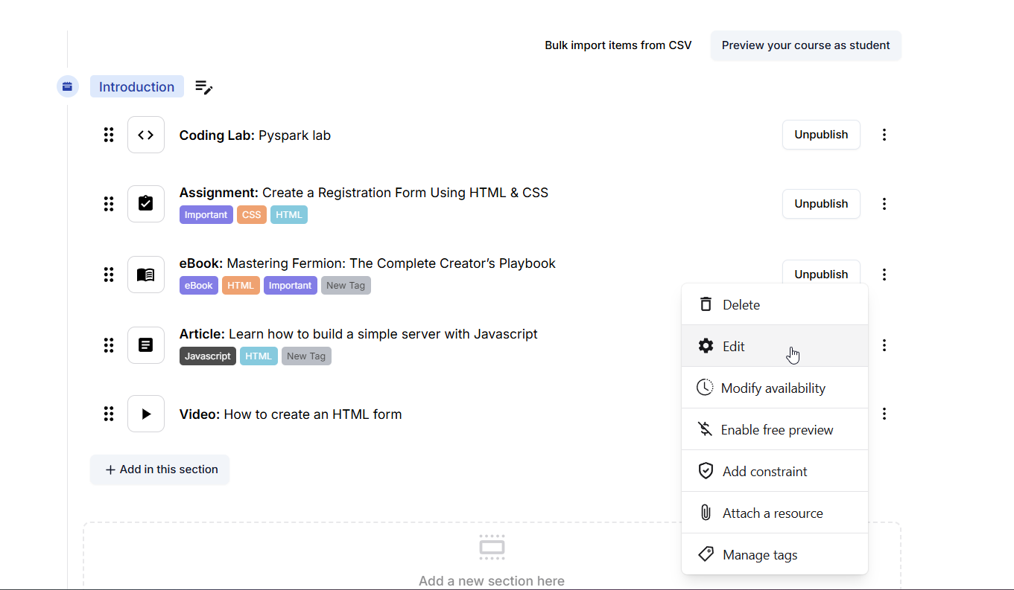The image size is (1014, 590).
Task: Click the edit section name pencil icon
Action: (203, 87)
